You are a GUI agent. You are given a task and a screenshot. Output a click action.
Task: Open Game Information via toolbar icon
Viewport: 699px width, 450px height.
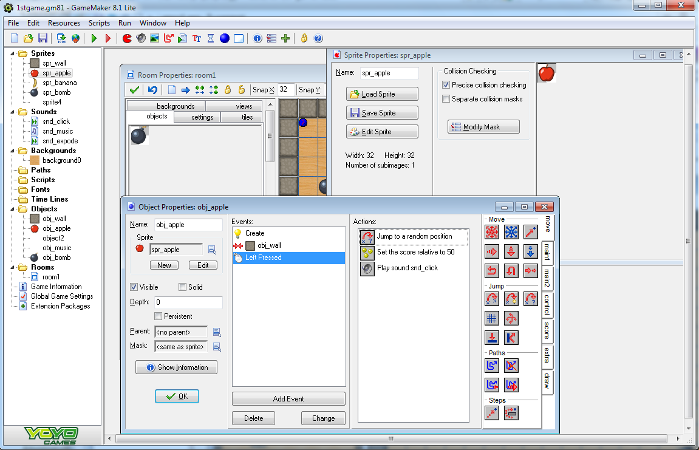click(257, 38)
